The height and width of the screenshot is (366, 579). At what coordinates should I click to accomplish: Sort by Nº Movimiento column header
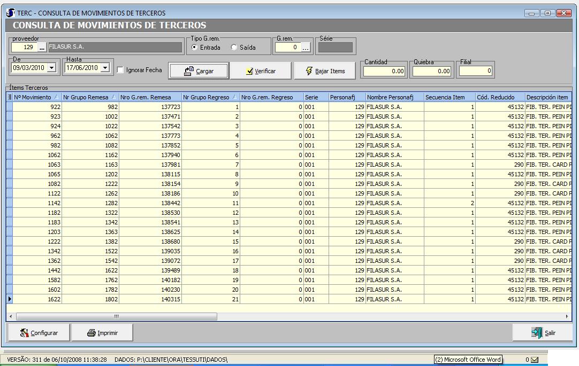pyautogui.click(x=33, y=97)
